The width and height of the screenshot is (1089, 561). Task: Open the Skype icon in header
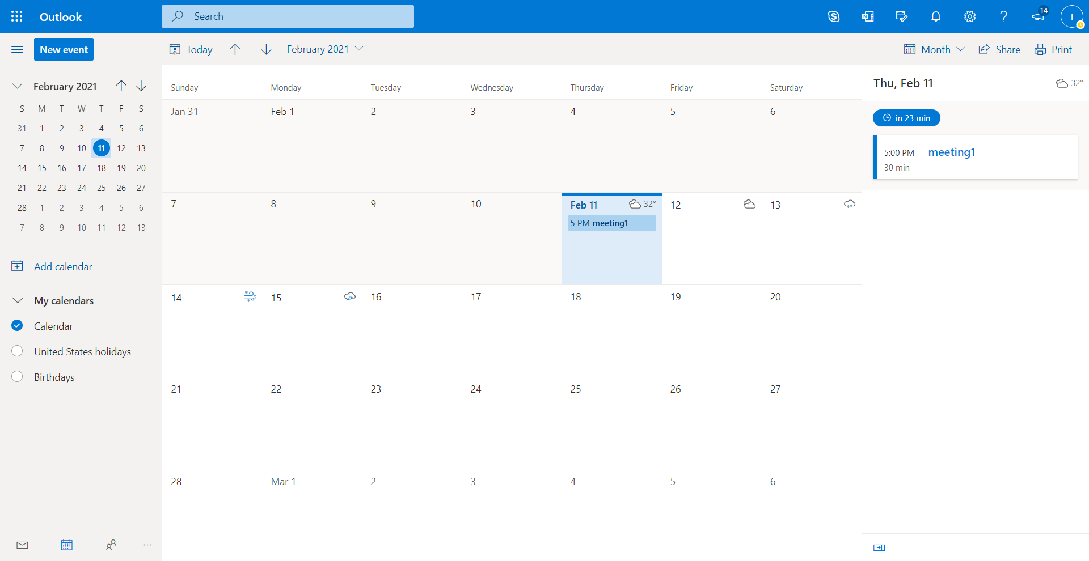point(833,16)
